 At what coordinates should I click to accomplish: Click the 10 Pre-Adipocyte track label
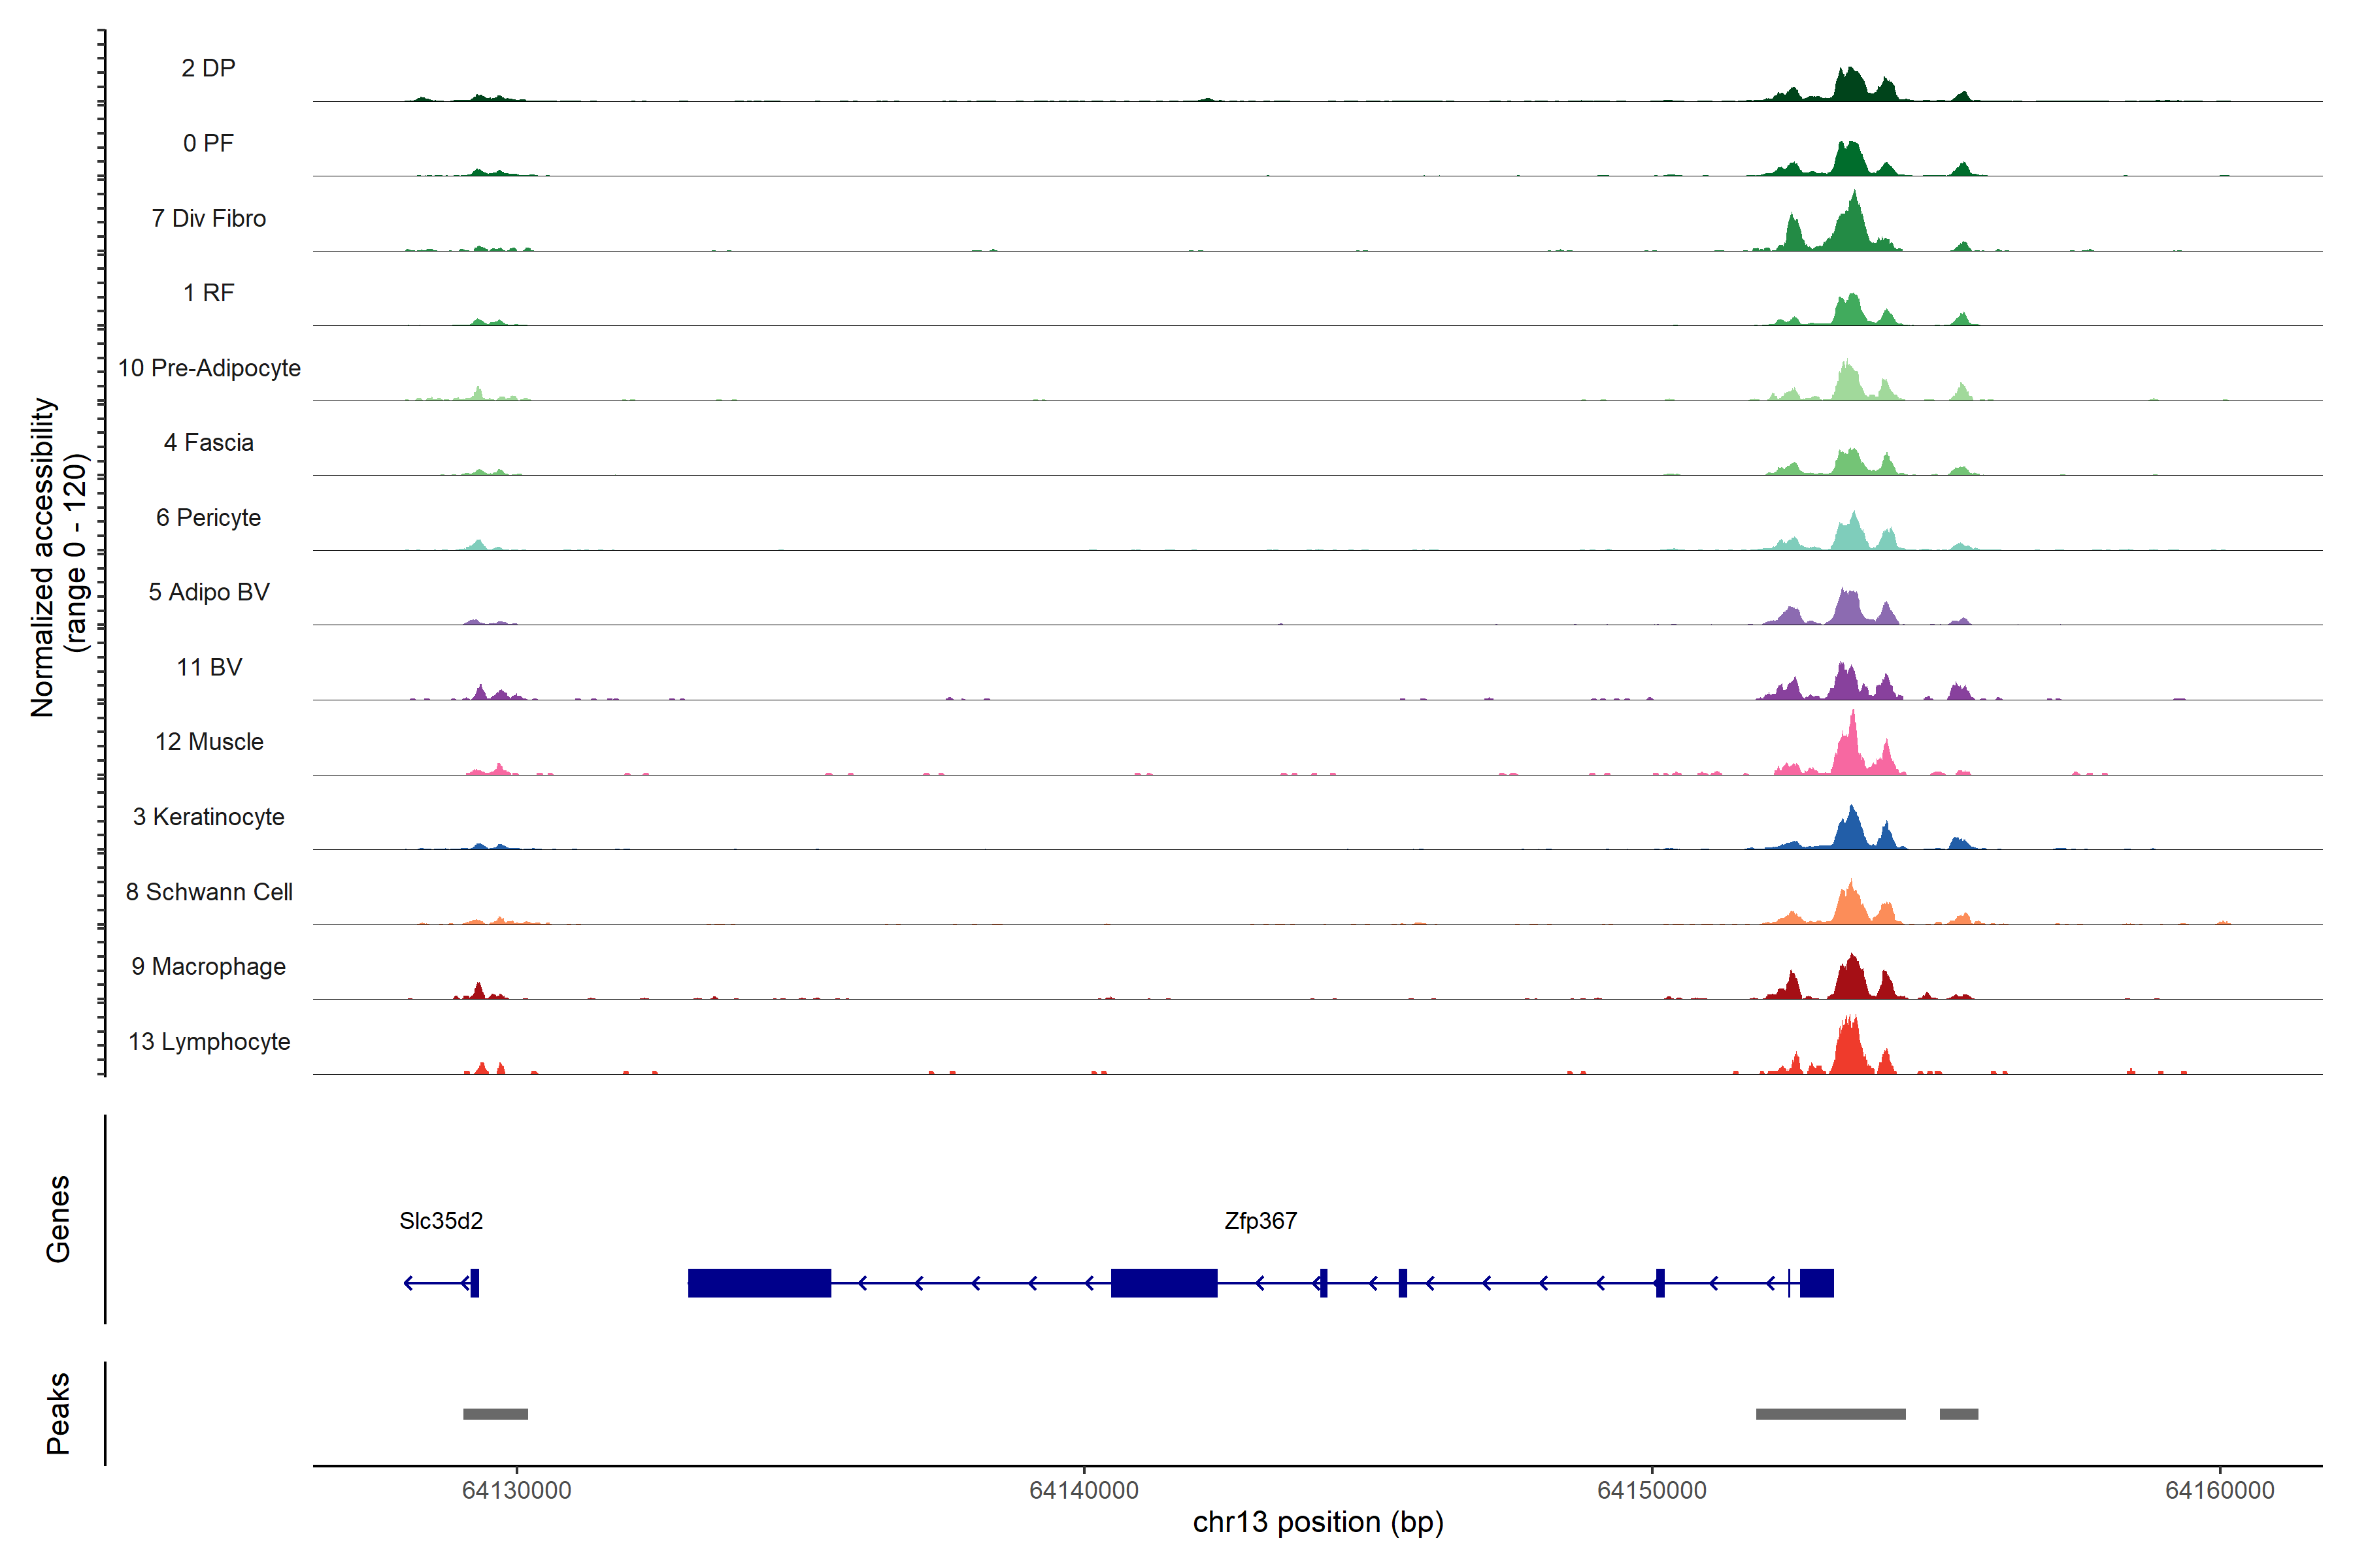click(209, 367)
